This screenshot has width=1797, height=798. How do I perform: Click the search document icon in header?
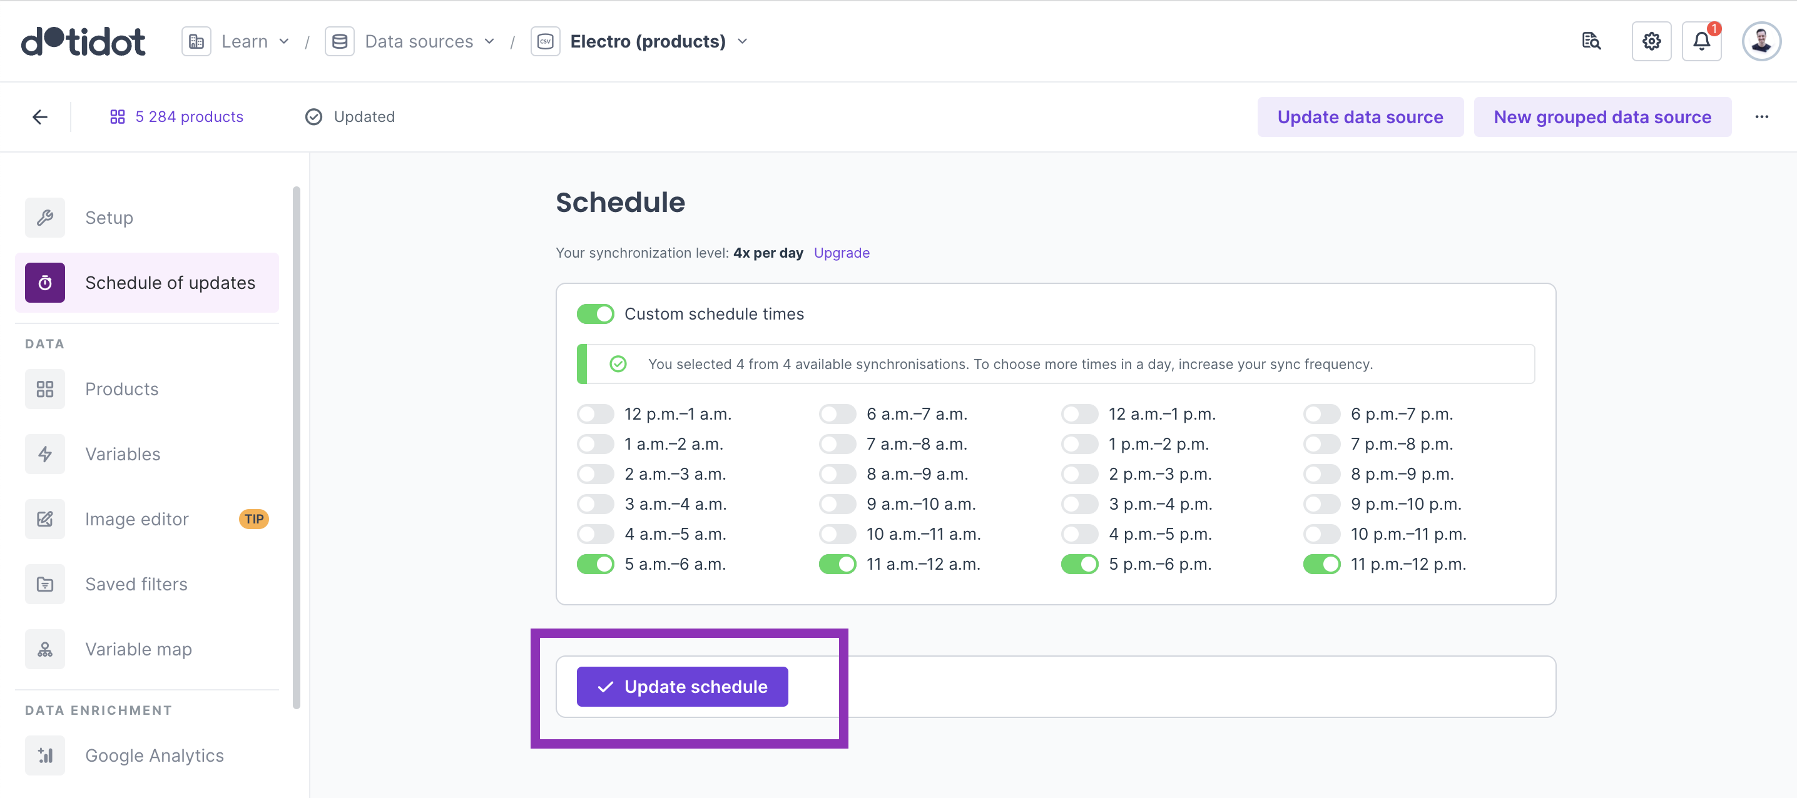(x=1591, y=41)
